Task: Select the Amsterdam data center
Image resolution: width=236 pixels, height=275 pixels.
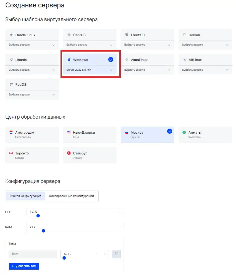Action: tap(32, 135)
